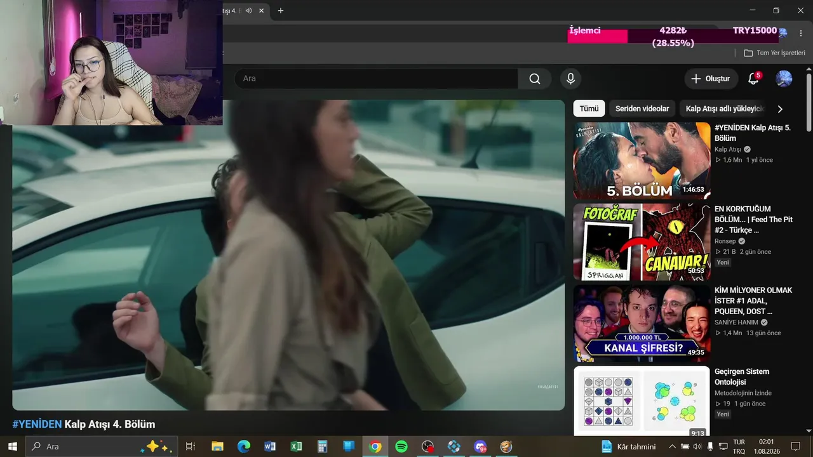Click the Geçirgen Sistem Ontolojisi grid thumbnail
Viewport: 813px width, 457px height.
pyautogui.click(x=642, y=401)
